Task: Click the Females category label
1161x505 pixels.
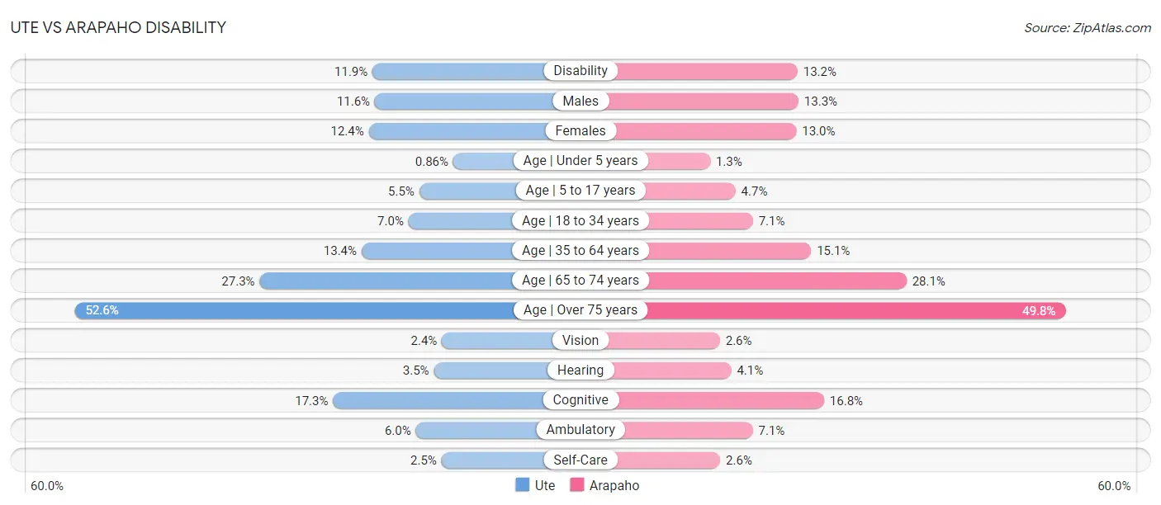Action: coord(580,130)
